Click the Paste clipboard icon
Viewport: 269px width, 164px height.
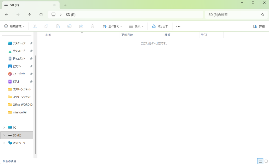tap(58, 26)
